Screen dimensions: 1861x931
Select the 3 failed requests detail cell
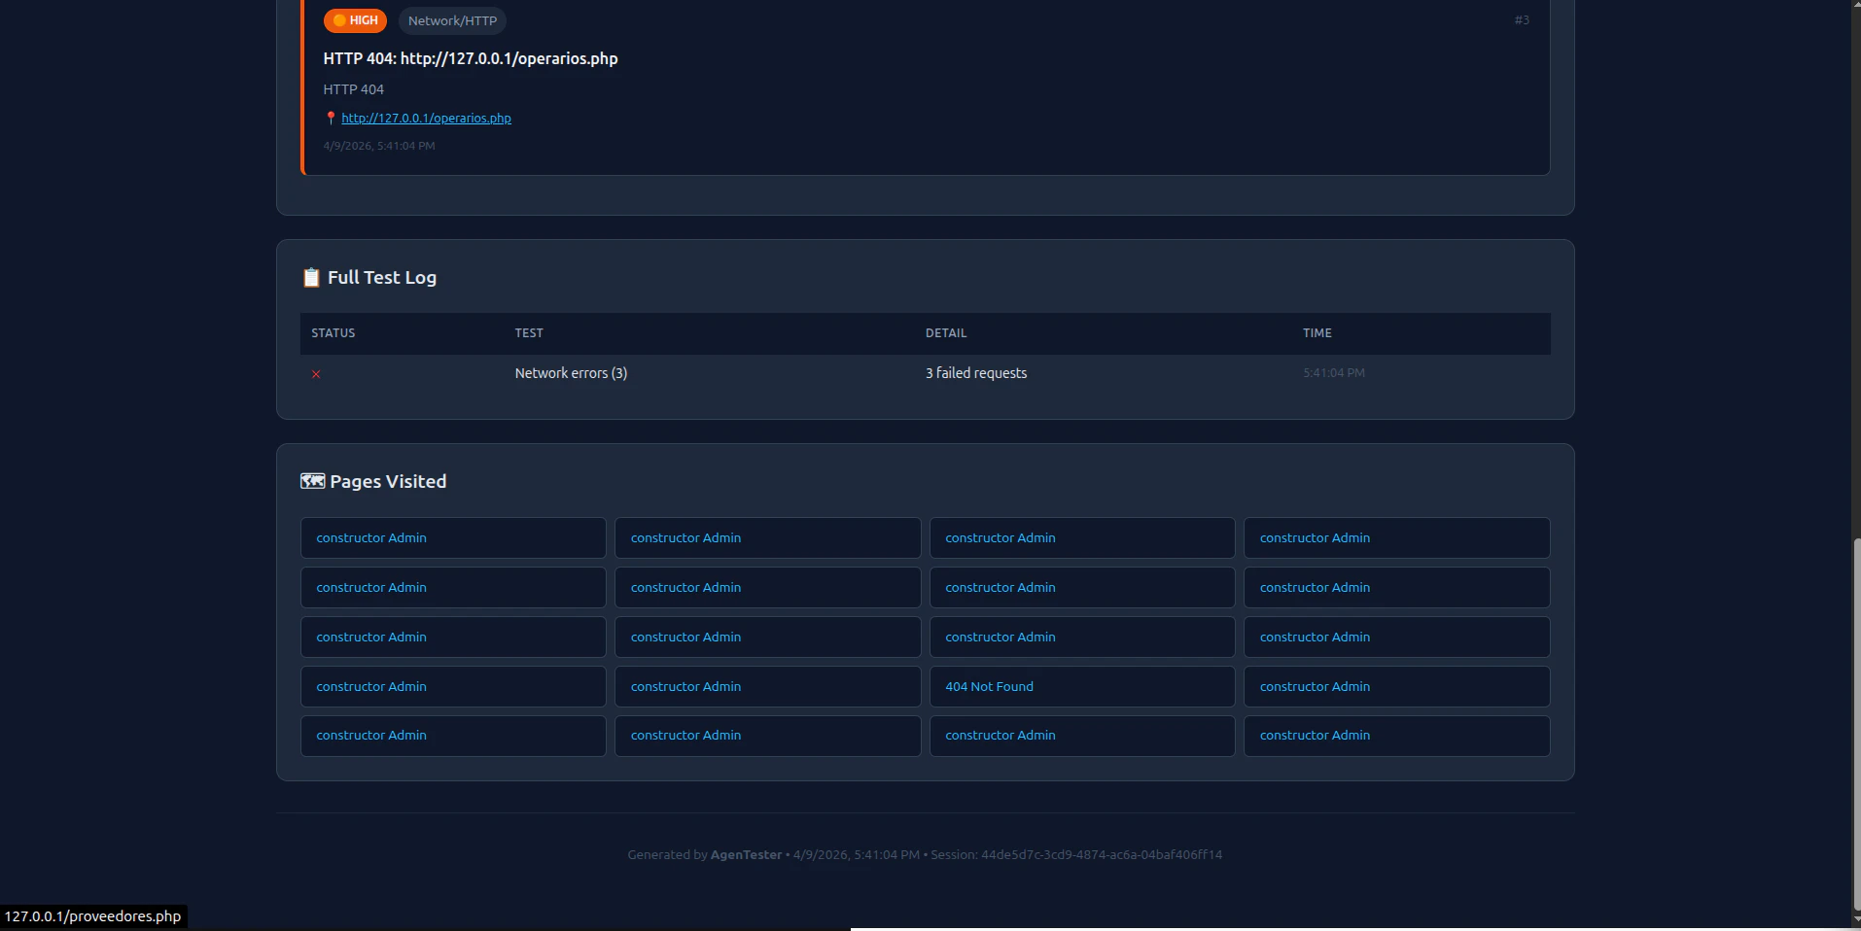click(975, 372)
